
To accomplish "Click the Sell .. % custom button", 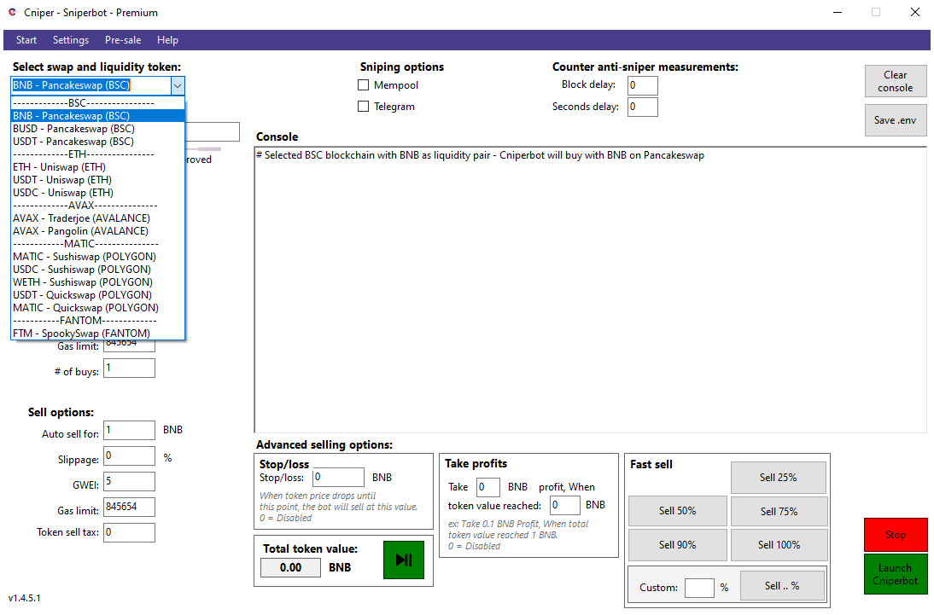I will click(782, 586).
